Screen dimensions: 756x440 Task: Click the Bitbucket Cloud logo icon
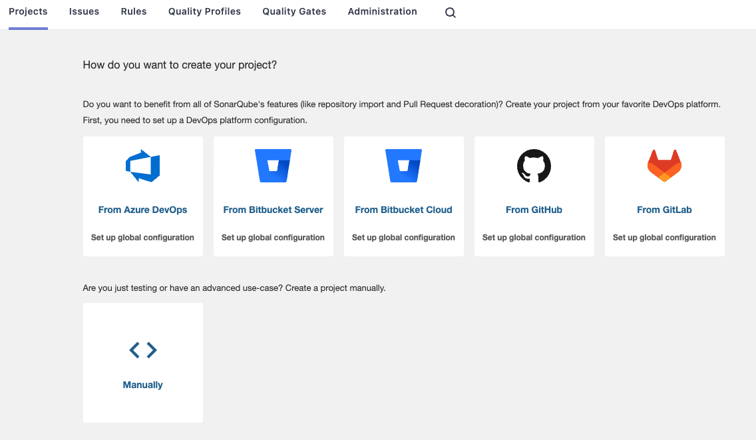(403, 166)
